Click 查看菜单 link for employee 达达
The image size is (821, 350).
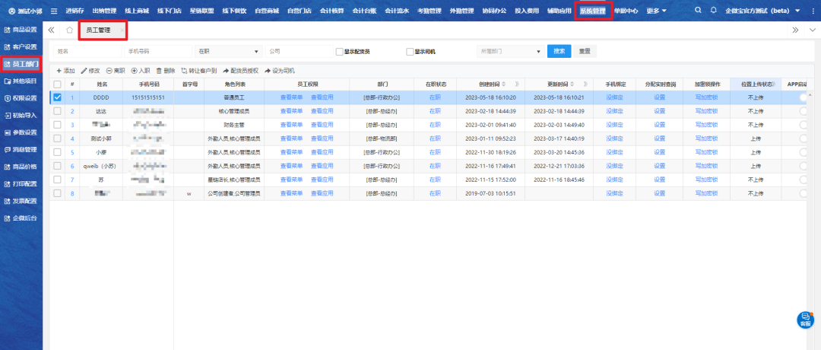point(291,111)
